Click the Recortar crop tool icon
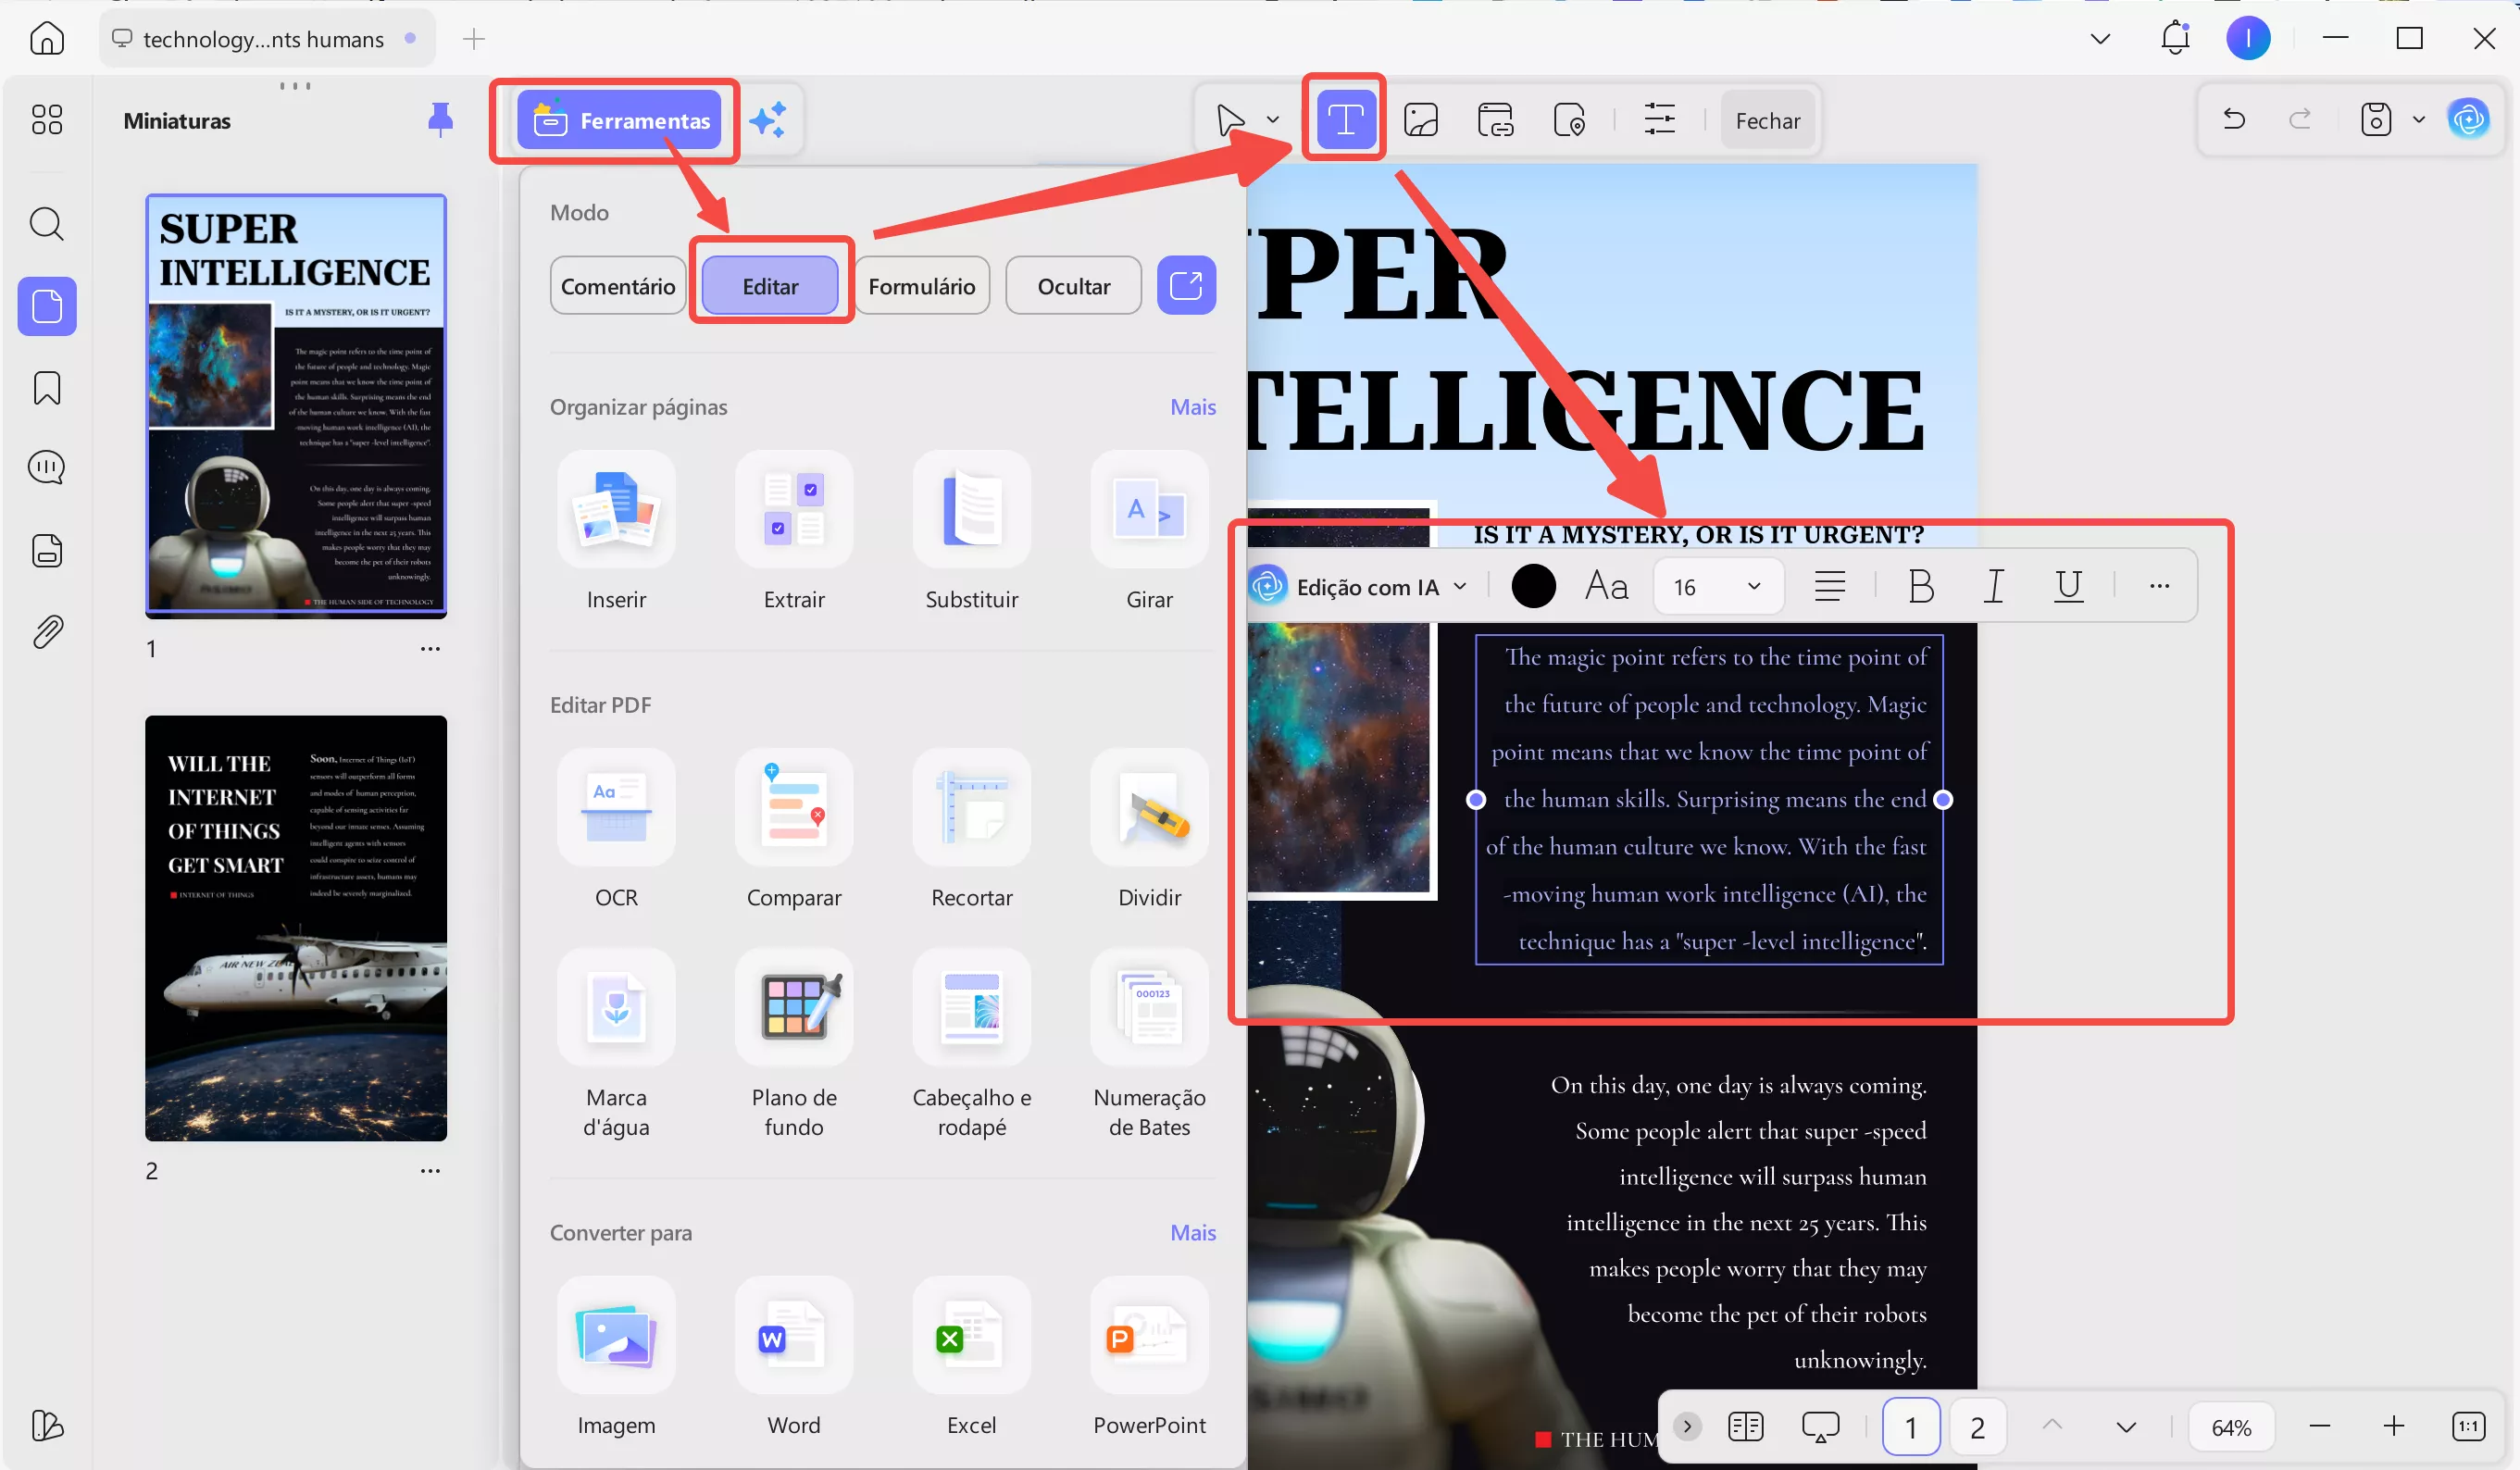Viewport: 2520px width, 1470px height. [971, 808]
